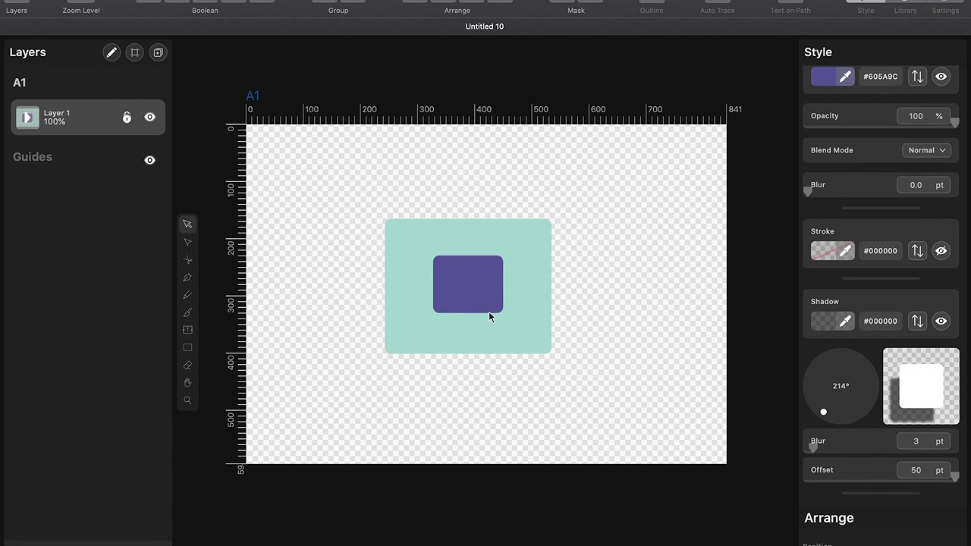This screenshot has height=546, width=971.
Task: Click the Shadow Blur value field 3
Action: [x=922, y=441]
